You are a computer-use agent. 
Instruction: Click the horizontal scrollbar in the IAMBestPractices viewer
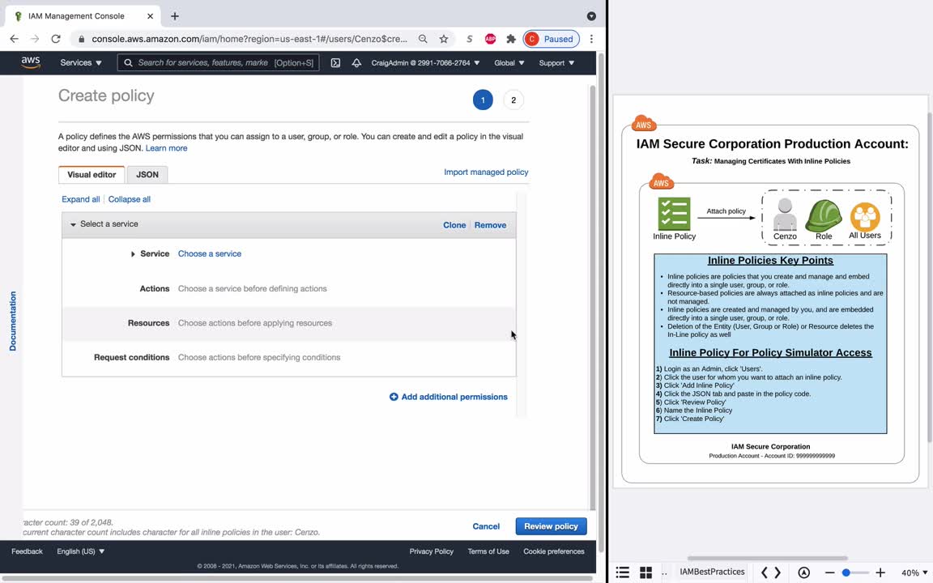coord(768,558)
